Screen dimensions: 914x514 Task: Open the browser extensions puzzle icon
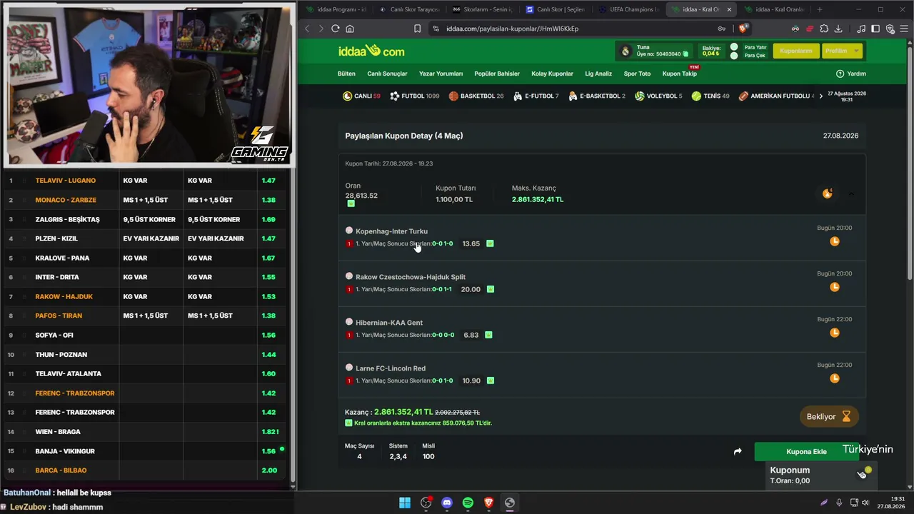[824, 29]
